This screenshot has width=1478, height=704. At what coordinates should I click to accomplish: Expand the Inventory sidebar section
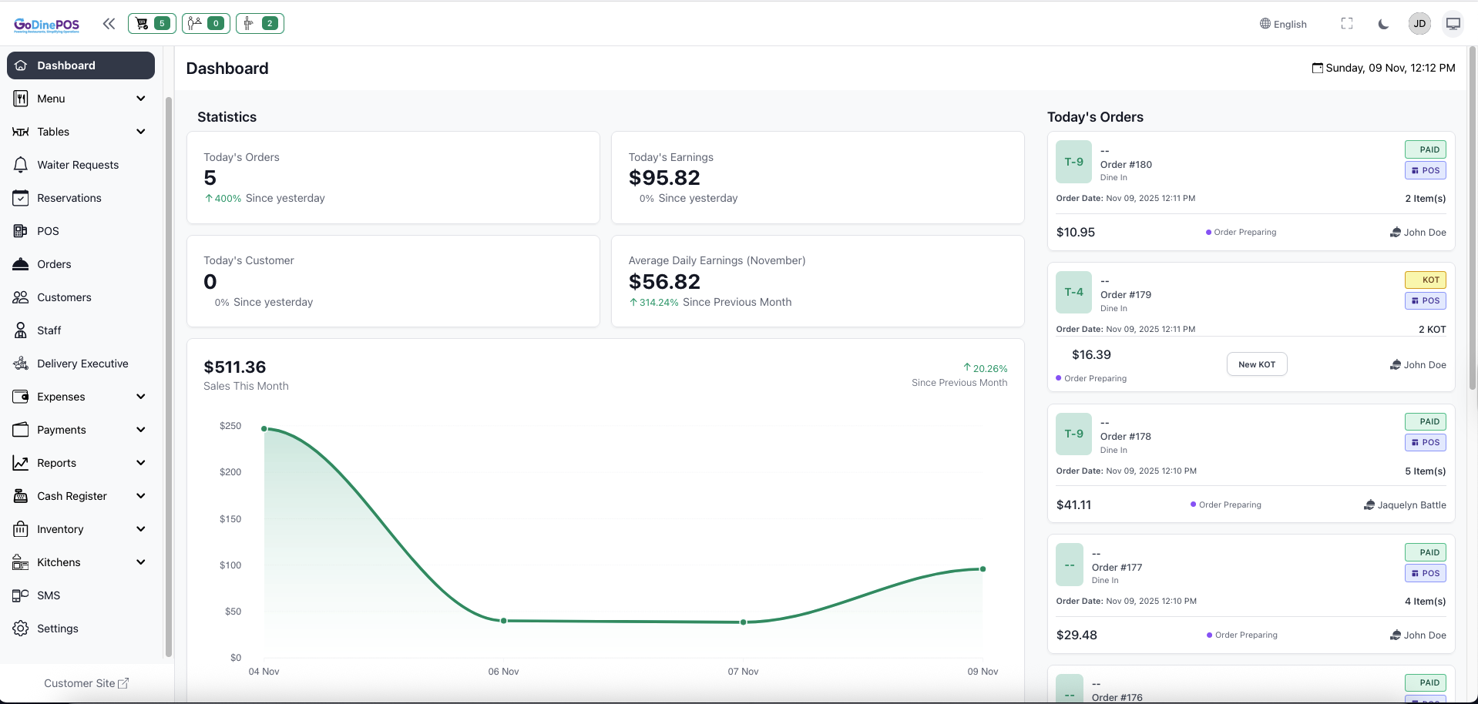pos(80,529)
